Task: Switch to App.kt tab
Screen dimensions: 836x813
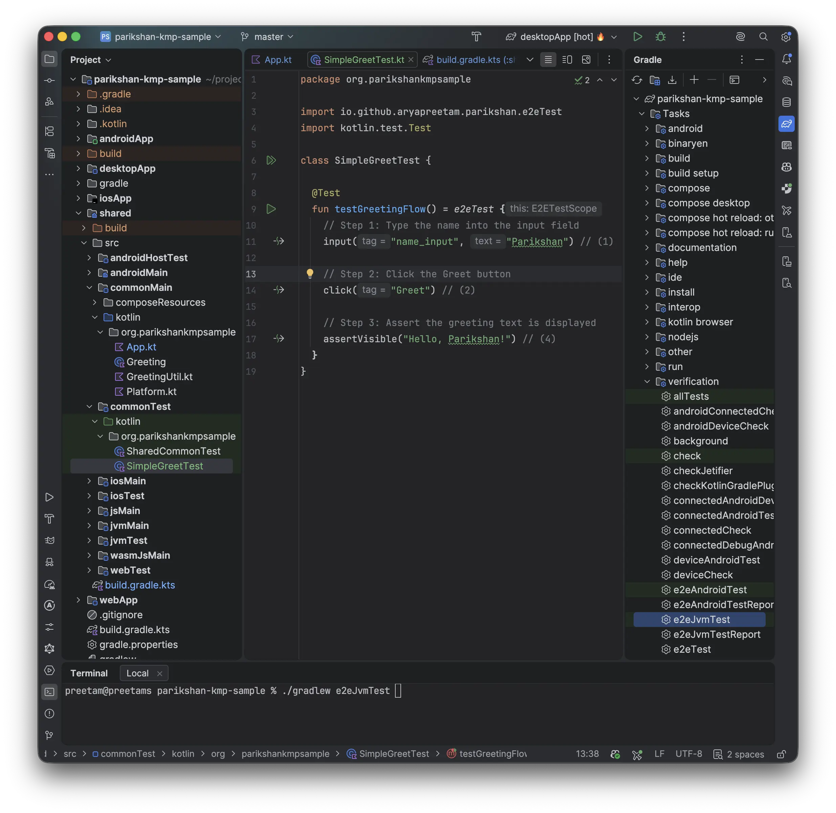Action: [272, 60]
